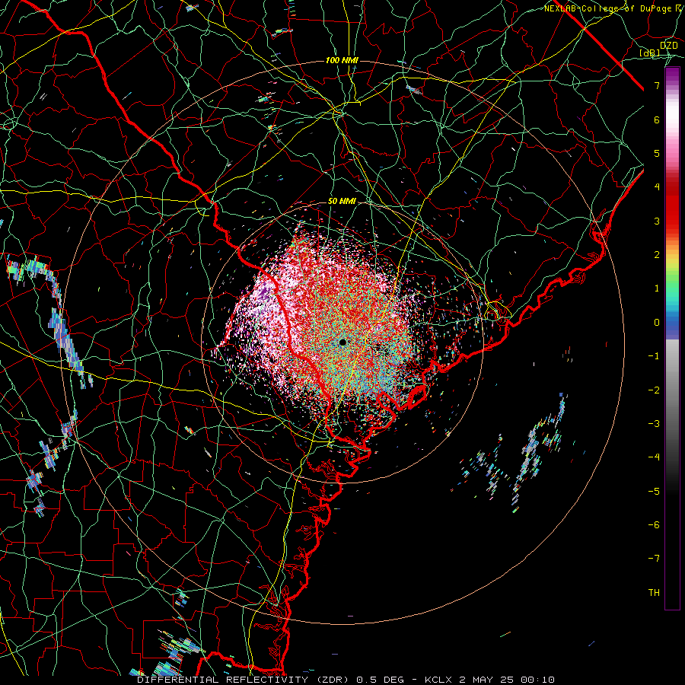The width and height of the screenshot is (685, 685).
Task: Click the "0.5 DEG" elevation angle text
Action: click(x=381, y=680)
